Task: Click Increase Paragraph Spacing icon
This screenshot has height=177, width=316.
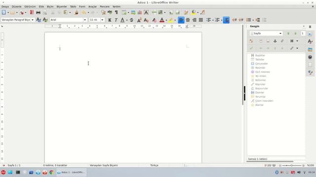Action: (258, 20)
